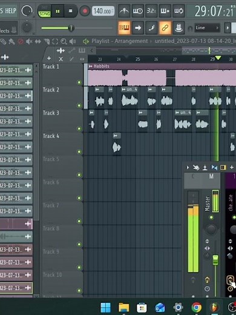Select the slice tool
This screenshot has height=315, width=236.
47,42
